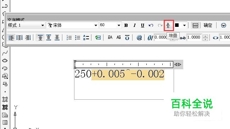Set top vertical justification
Screen dimensions: 230x129
click(40, 37)
